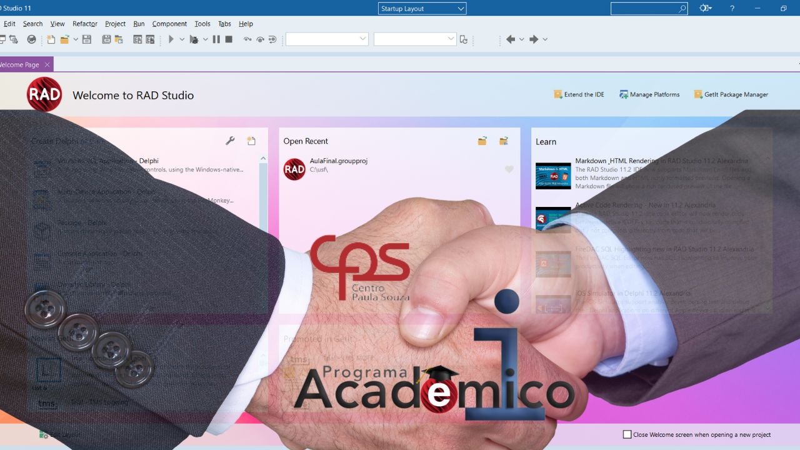Click the RAD Studio logo

click(44, 94)
